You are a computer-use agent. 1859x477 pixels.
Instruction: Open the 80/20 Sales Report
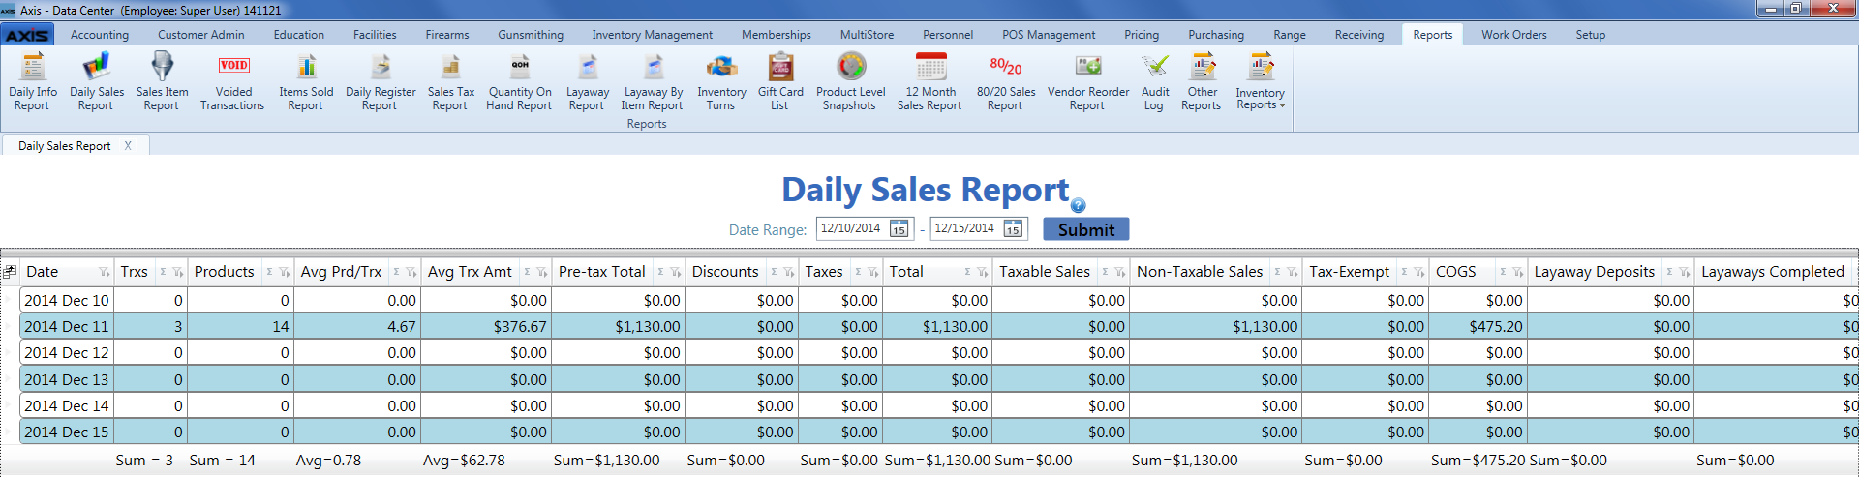(1006, 82)
